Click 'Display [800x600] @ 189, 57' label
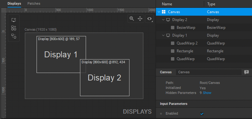Image resolution: width=252 pixels, height=119 pixels. point(59,39)
